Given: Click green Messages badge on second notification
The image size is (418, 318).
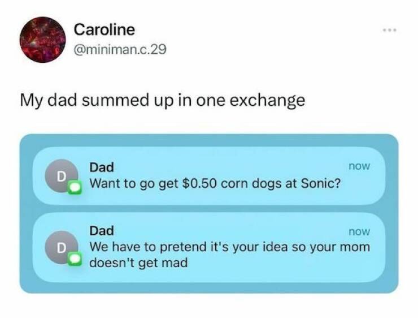Looking at the screenshot, I should pyautogui.click(x=75, y=259).
